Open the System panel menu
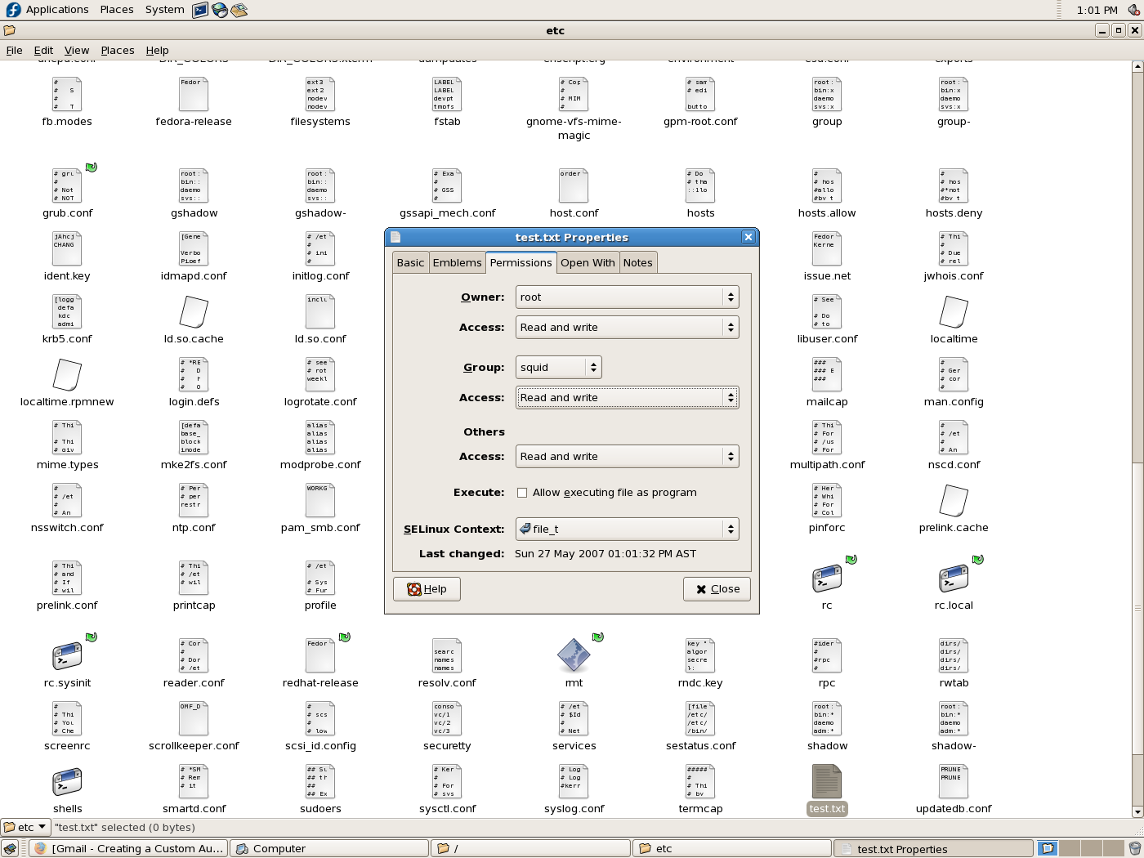Screen dimensions: 1144x858 coord(164,10)
